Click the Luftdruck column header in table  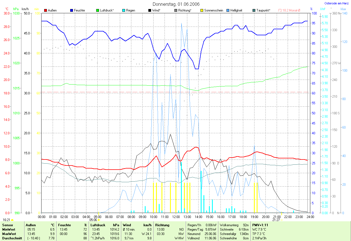(x=98, y=225)
